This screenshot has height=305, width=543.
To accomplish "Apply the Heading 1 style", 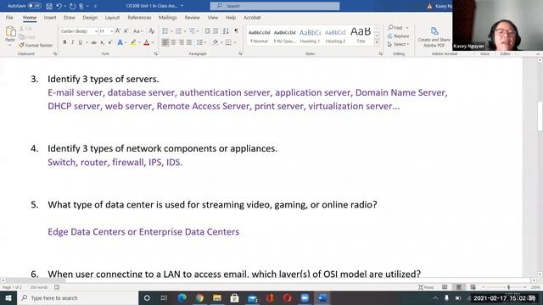I will pos(310,36).
